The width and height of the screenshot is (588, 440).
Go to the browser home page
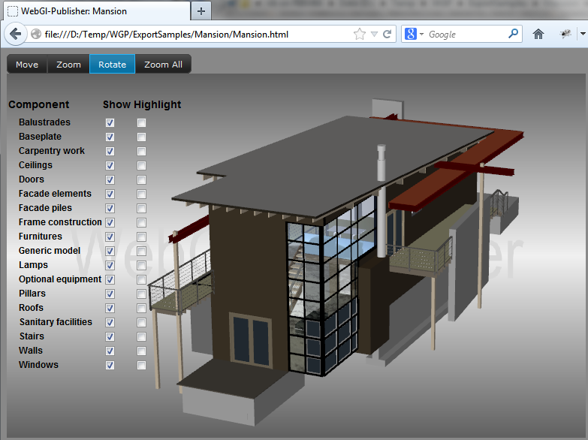coord(538,34)
